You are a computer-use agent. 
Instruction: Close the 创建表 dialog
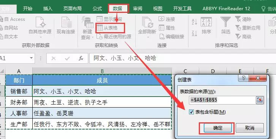pos(258,78)
